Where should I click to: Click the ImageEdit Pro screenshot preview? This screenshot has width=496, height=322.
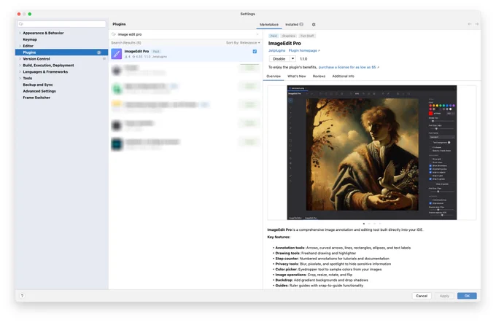[372, 153]
